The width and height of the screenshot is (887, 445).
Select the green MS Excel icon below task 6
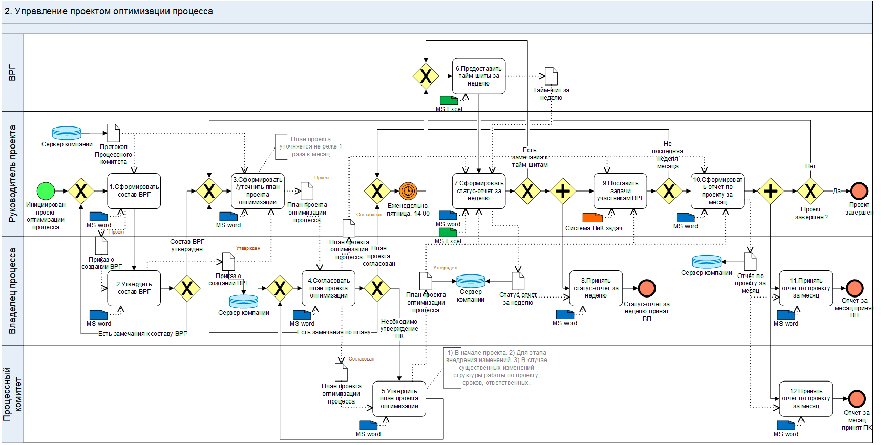tap(449, 100)
